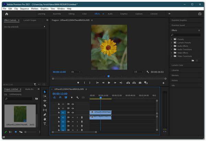The width and height of the screenshot is (206, 141).
Task: Add a marker in Program monitor
Action: 78,83
